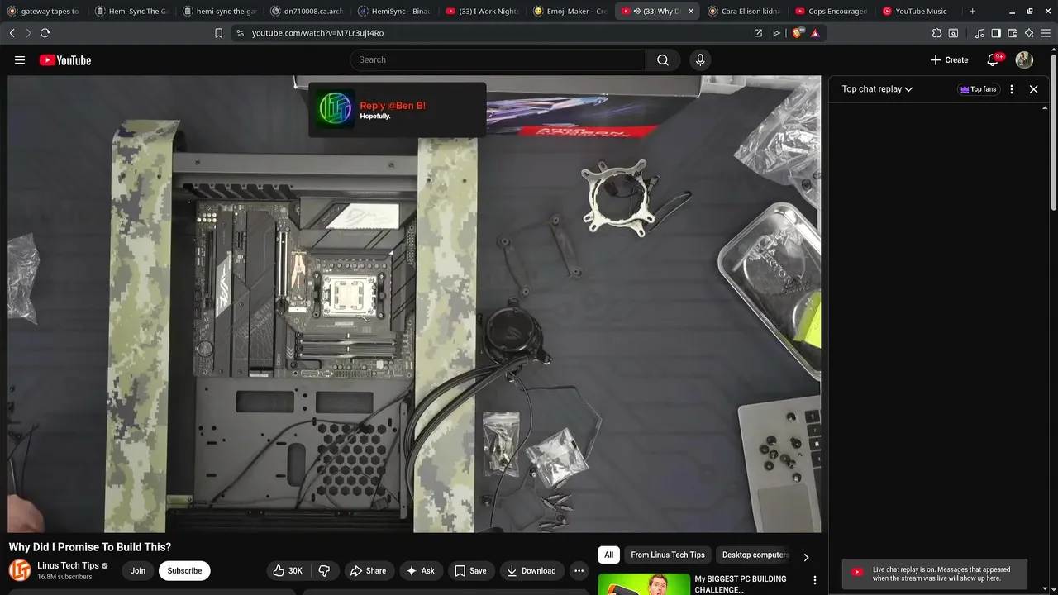
Task: Switch to the 'dn710008.ca.arch' tab
Action: pyautogui.click(x=307, y=12)
